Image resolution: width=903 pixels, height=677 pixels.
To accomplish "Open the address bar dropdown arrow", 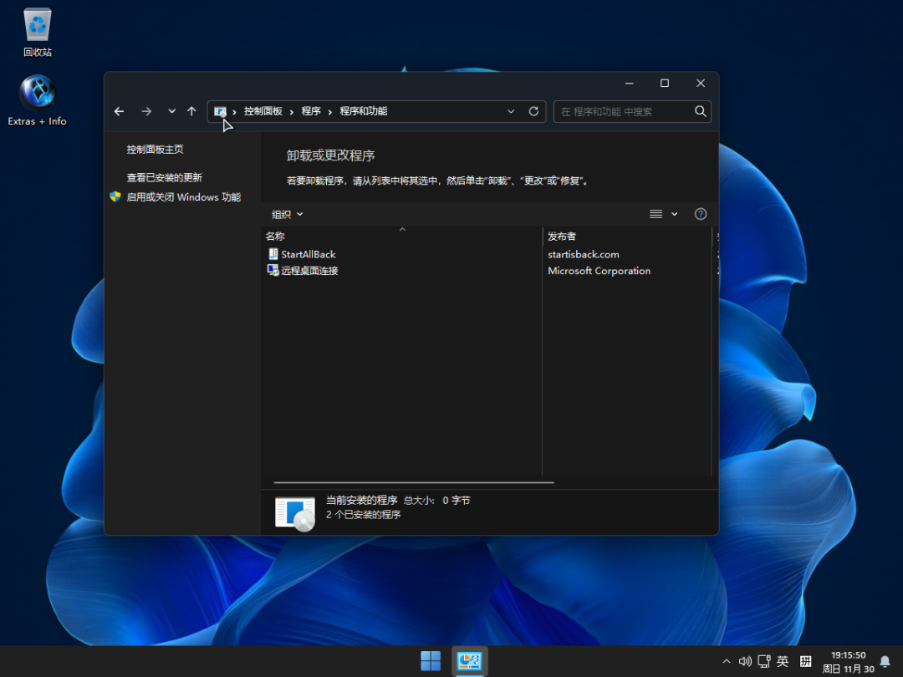I will (x=510, y=110).
